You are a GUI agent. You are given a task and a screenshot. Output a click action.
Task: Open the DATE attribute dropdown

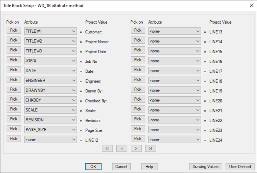coord(50,71)
